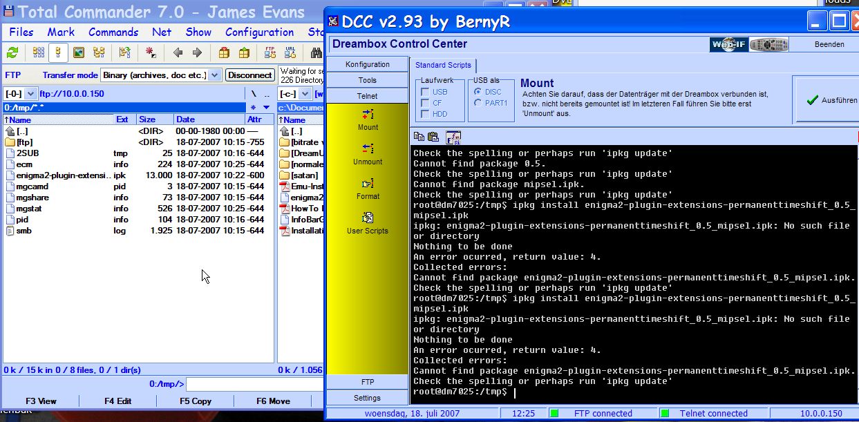The width and height of the screenshot is (859, 422).
Task: Open the Settings section in DCC sidebar
Action: click(368, 398)
